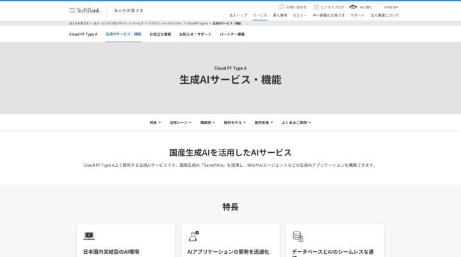The image size is (461, 257).
Task: Open the セミナー menu item
Action: point(300,15)
